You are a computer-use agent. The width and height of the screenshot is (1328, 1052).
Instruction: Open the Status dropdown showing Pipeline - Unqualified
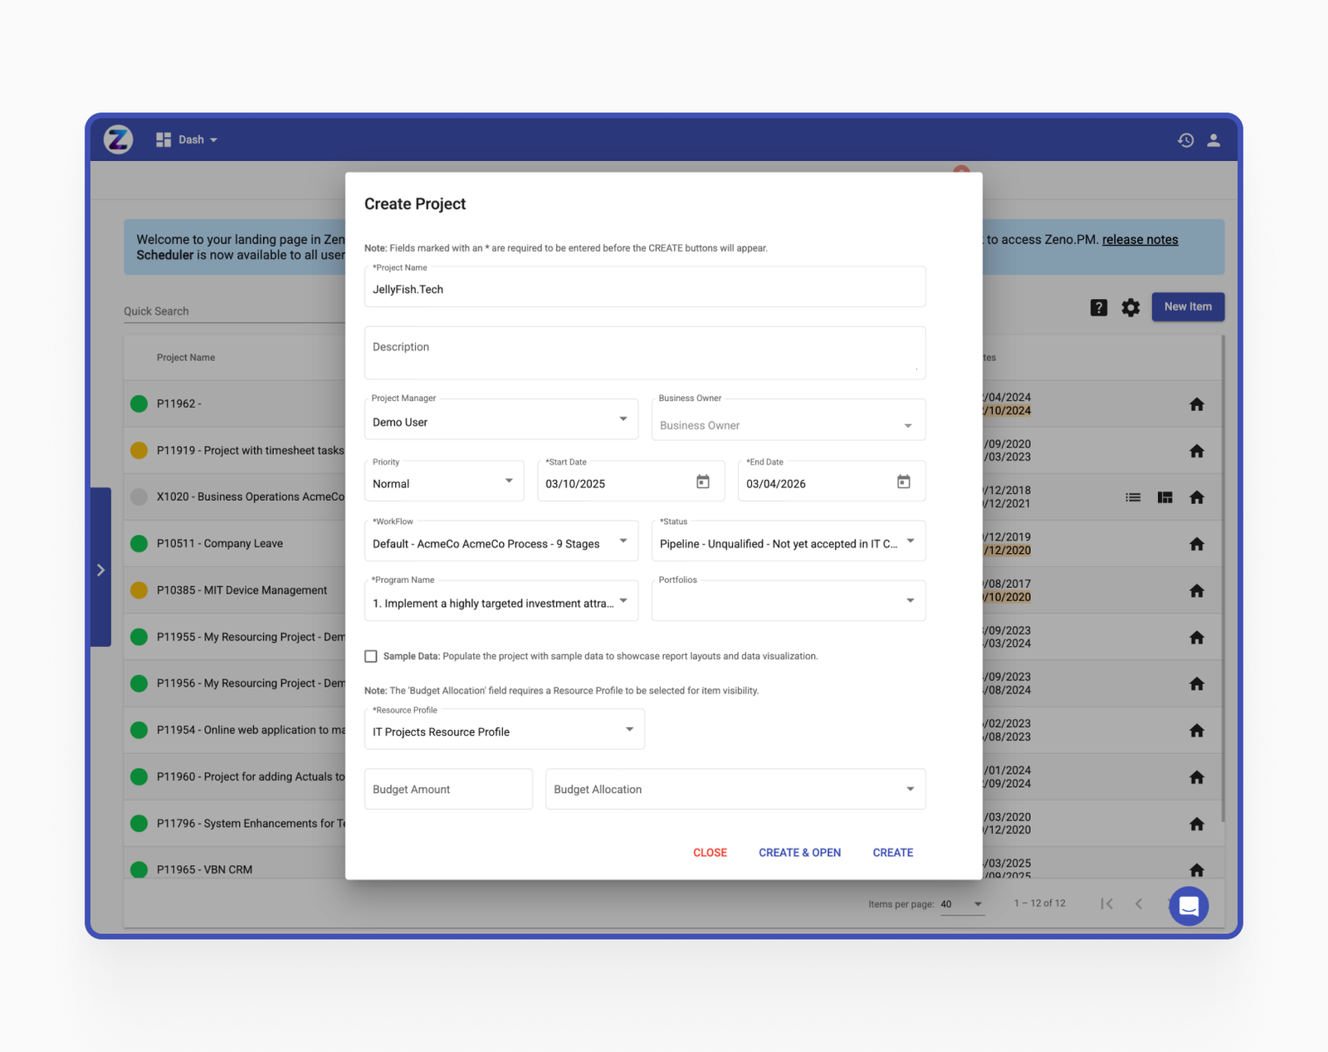[x=908, y=541]
